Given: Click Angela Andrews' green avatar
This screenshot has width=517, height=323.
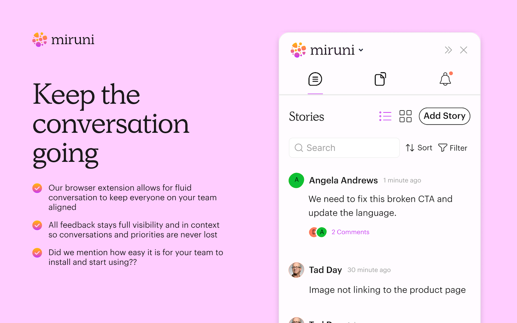Looking at the screenshot, I should pos(296,180).
